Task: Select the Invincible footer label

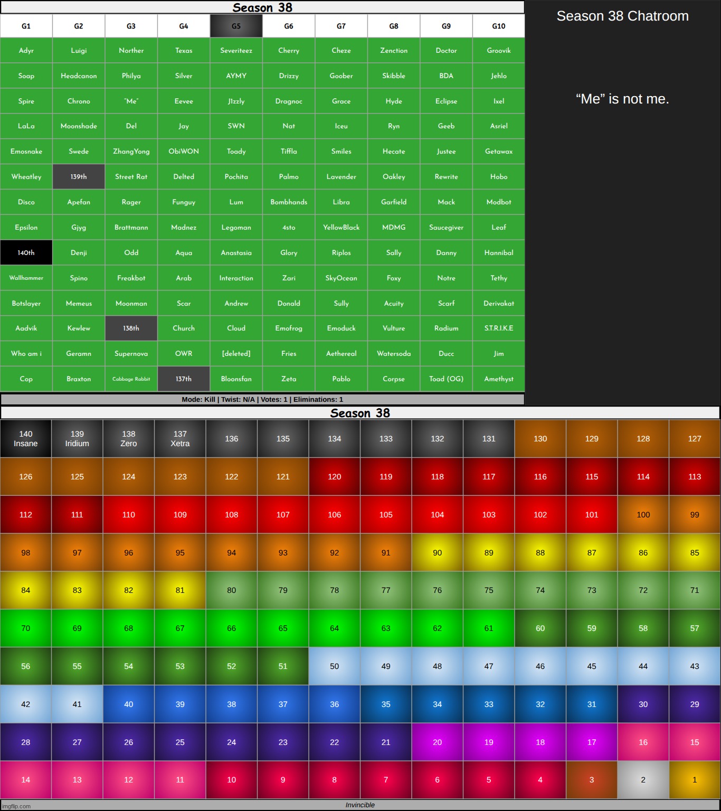Action: pyautogui.click(x=360, y=805)
